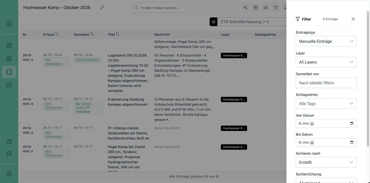This screenshot has height=183, width=370.
Task: Select title Evakuierung Siedlung Kampau abgeschlossen
Action: pyautogui.click(x=127, y=102)
